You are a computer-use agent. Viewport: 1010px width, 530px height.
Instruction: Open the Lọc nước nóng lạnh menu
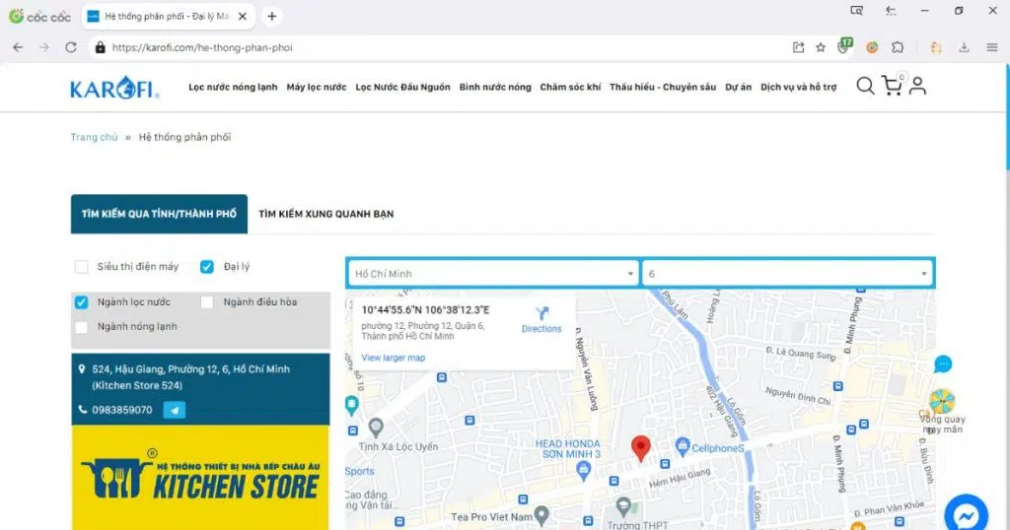click(233, 88)
